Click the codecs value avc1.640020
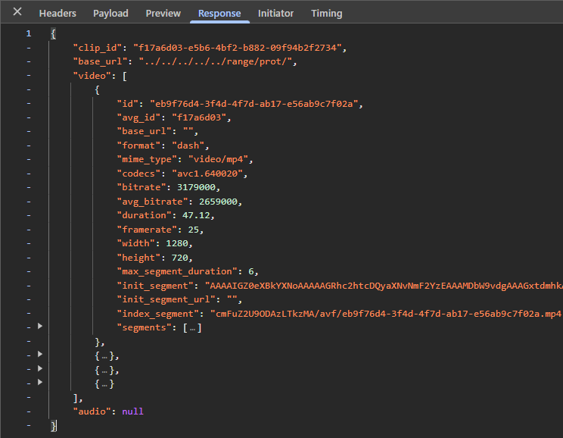The image size is (563, 438). tap(208, 174)
